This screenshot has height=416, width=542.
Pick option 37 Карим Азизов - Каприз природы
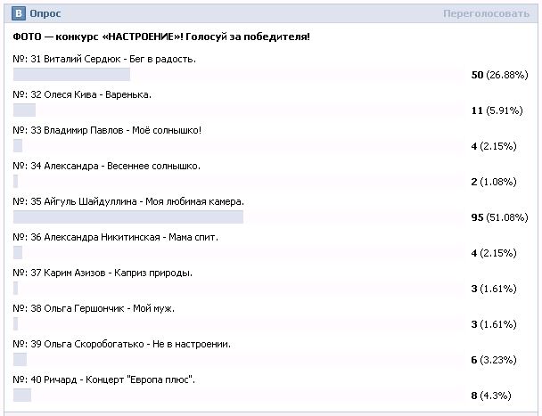(x=103, y=273)
